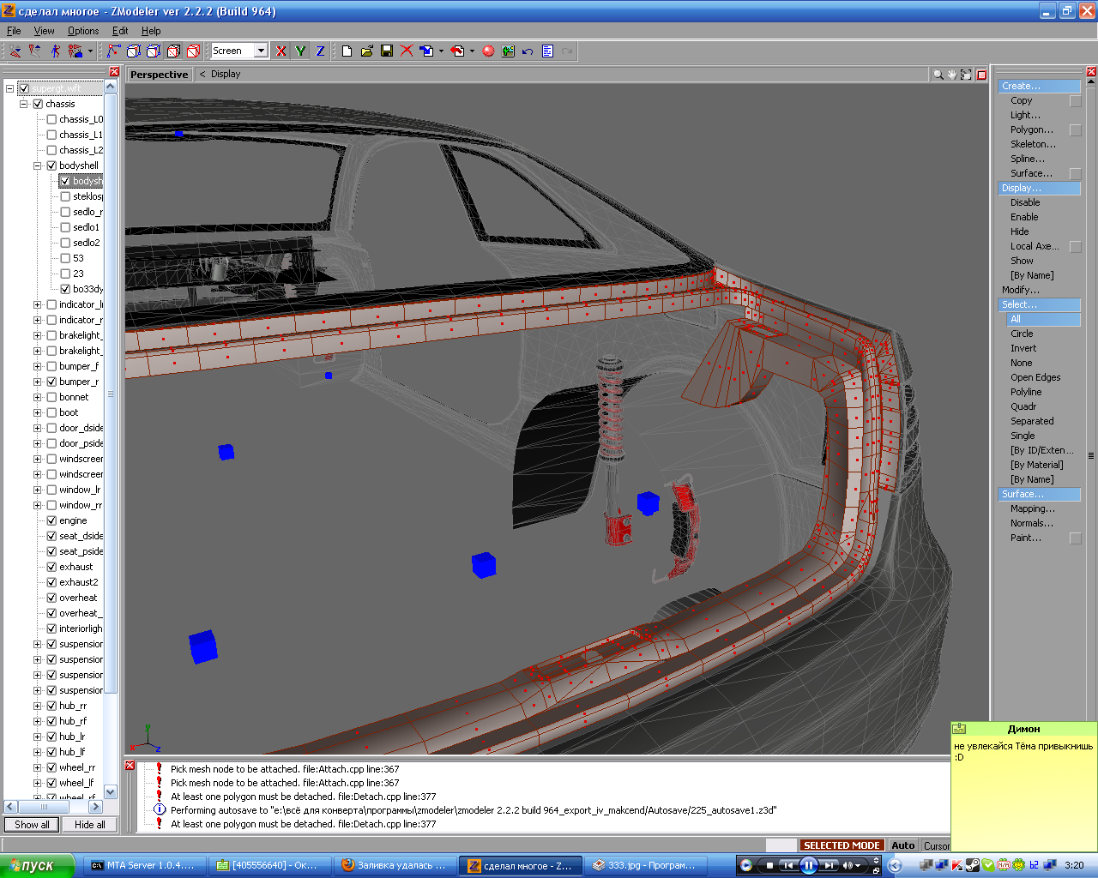
Task: Open file with the folder icon
Action: click(367, 51)
